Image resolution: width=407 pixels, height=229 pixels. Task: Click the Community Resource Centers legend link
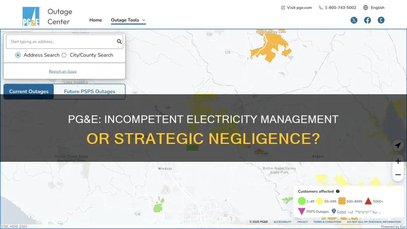(359, 212)
